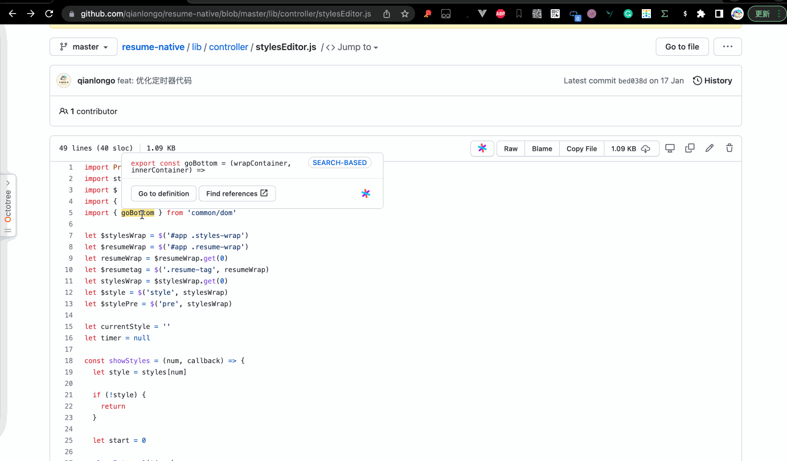The image size is (787, 461).
Task: Expand the Jump to dropdown
Action: pos(352,47)
